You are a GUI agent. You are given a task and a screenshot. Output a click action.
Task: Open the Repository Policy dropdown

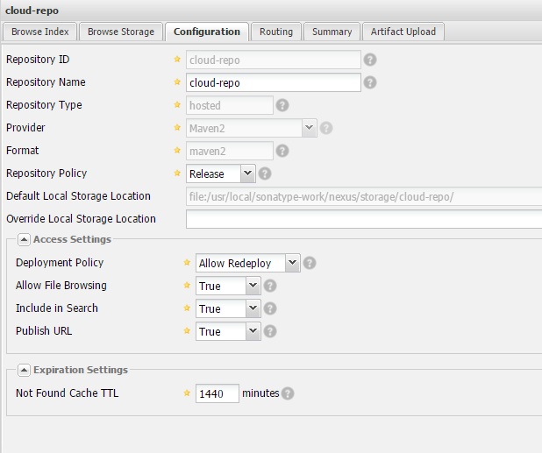(x=247, y=173)
